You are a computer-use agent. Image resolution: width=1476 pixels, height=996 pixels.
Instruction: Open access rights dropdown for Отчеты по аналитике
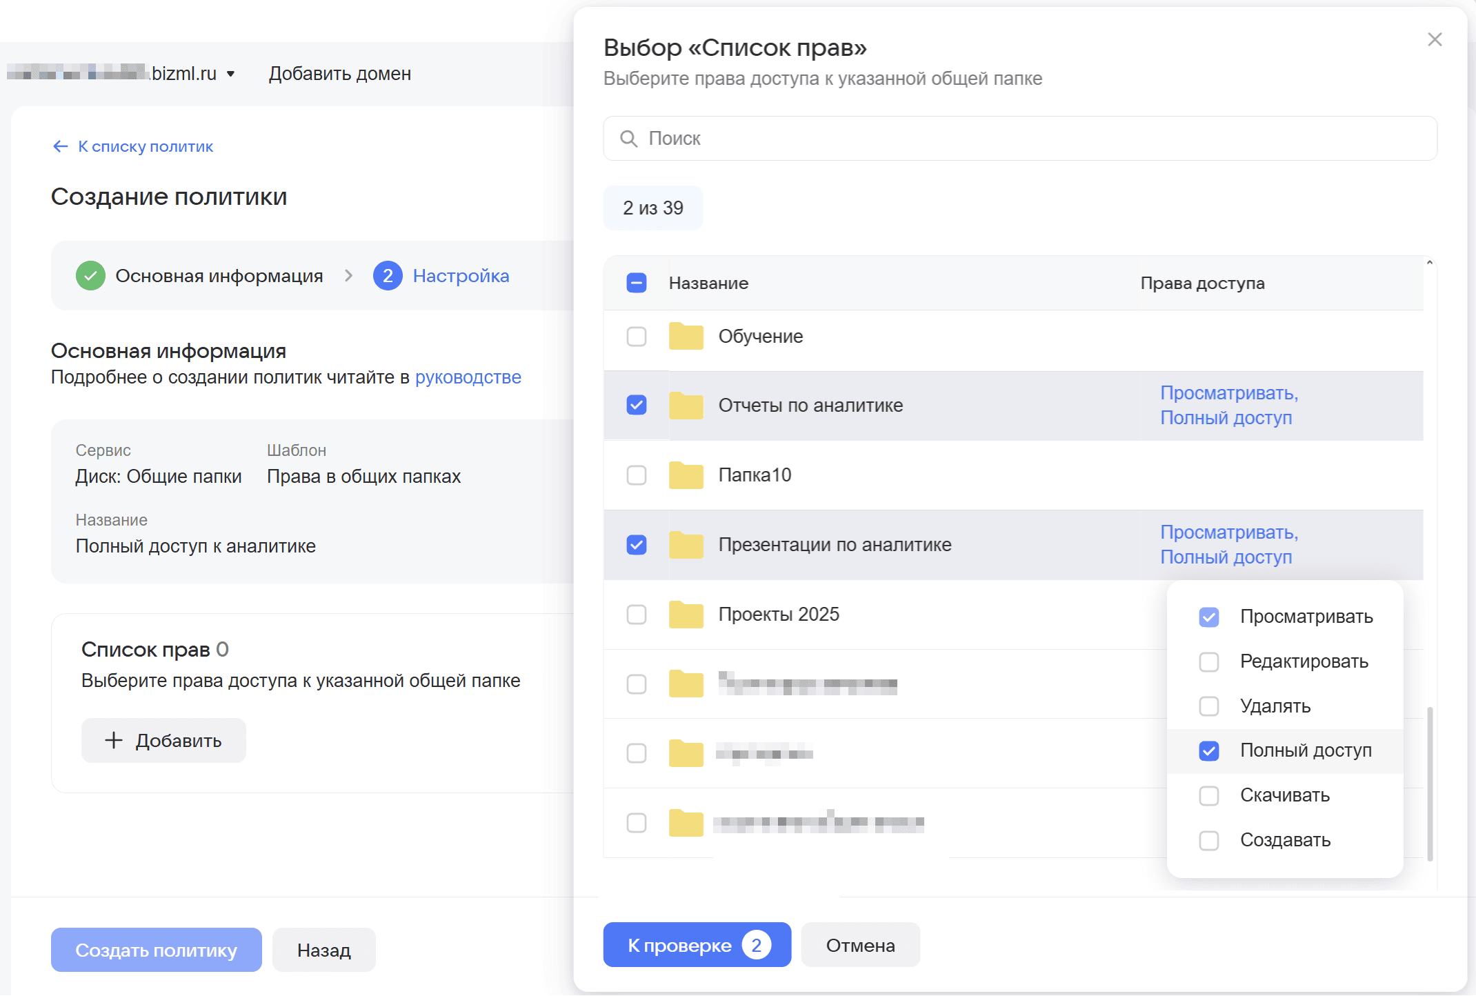(1229, 406)
